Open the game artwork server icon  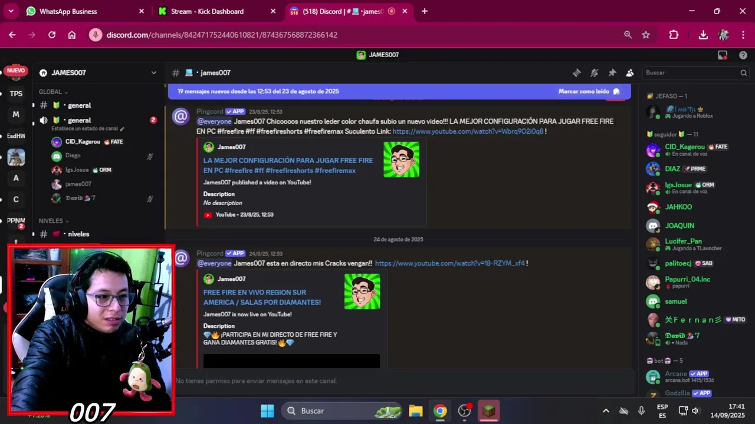(x=16, y=157)
